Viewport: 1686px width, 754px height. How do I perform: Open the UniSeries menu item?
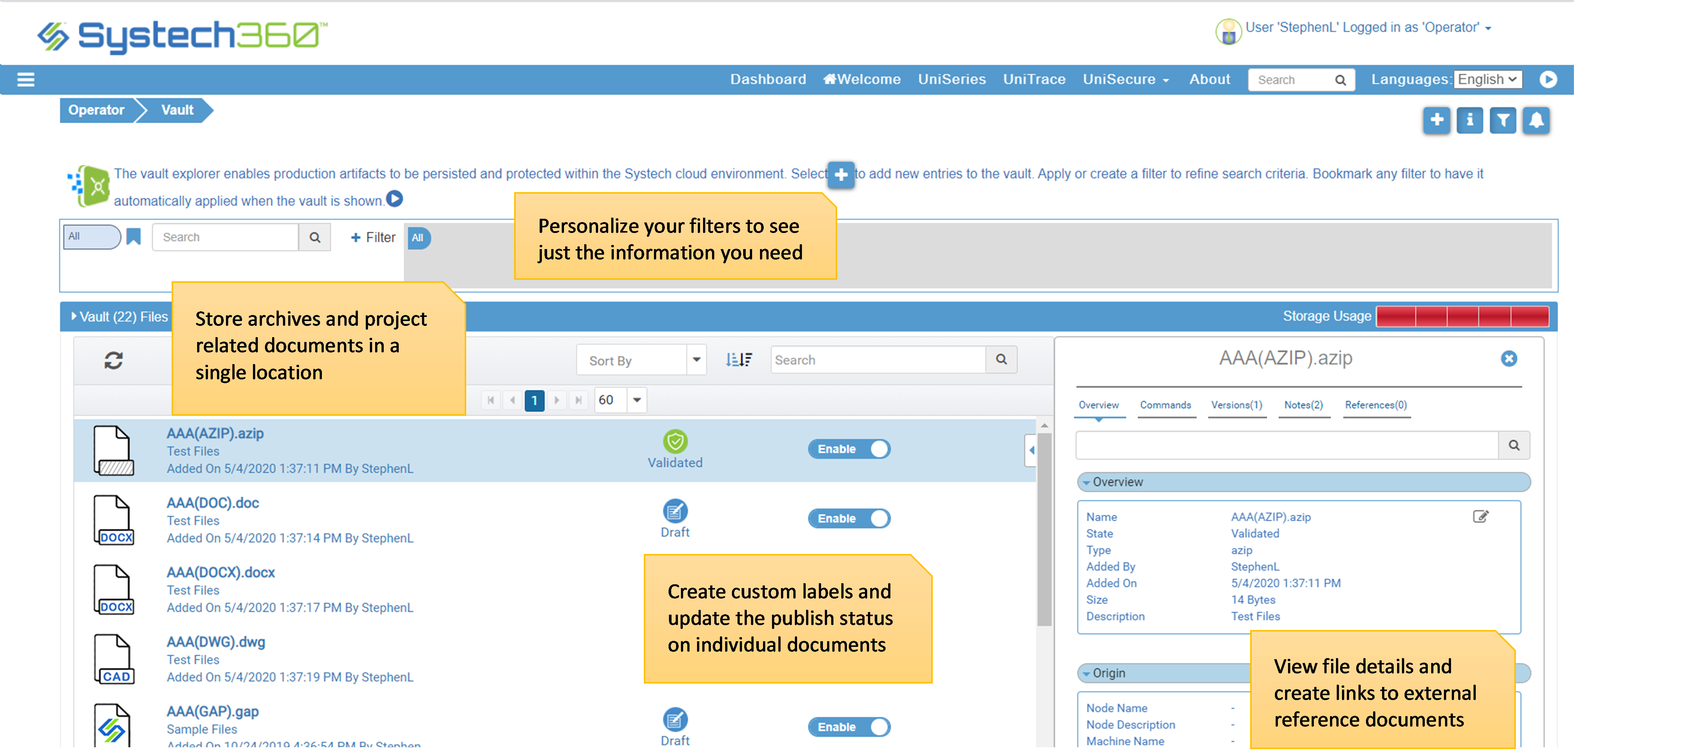point(951,79)
